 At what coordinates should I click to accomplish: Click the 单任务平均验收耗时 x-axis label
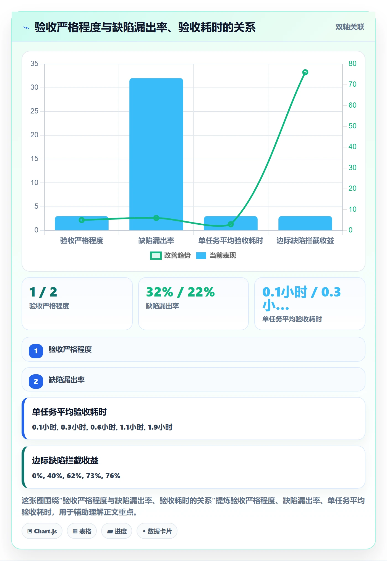(x=231, y=241)
